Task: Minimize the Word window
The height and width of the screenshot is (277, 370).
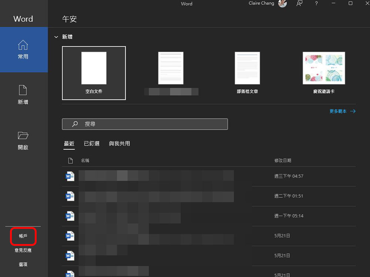Action: pyautogui.click(x=333, y=3)
